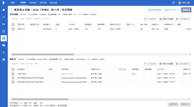Check the 保険 花子 row checkbox
194x107 pixels.
(x=13, y=29)
